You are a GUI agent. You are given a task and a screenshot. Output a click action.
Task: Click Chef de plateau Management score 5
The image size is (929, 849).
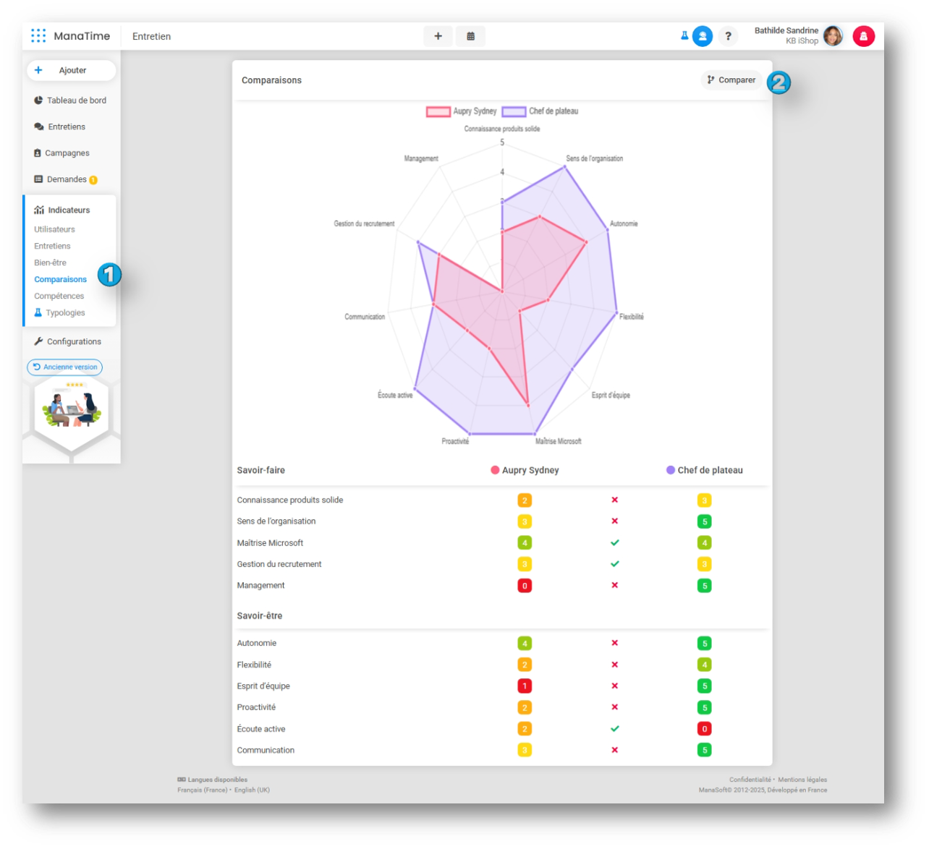point(704,586)
